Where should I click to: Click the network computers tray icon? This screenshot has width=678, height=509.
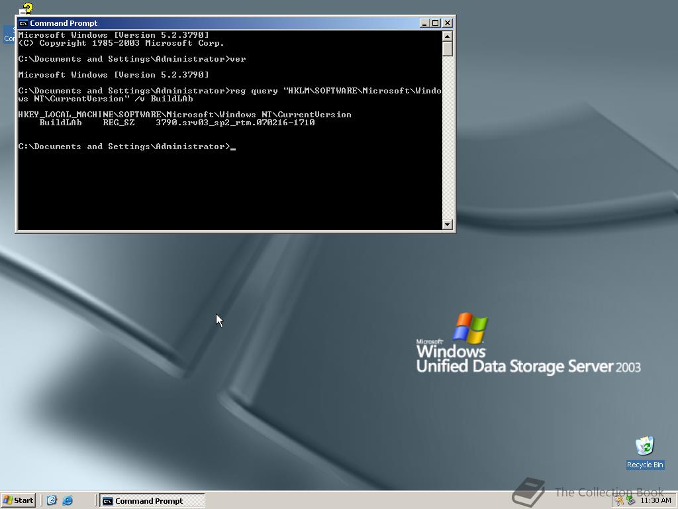pyautogui.click(x=630, y=501)
